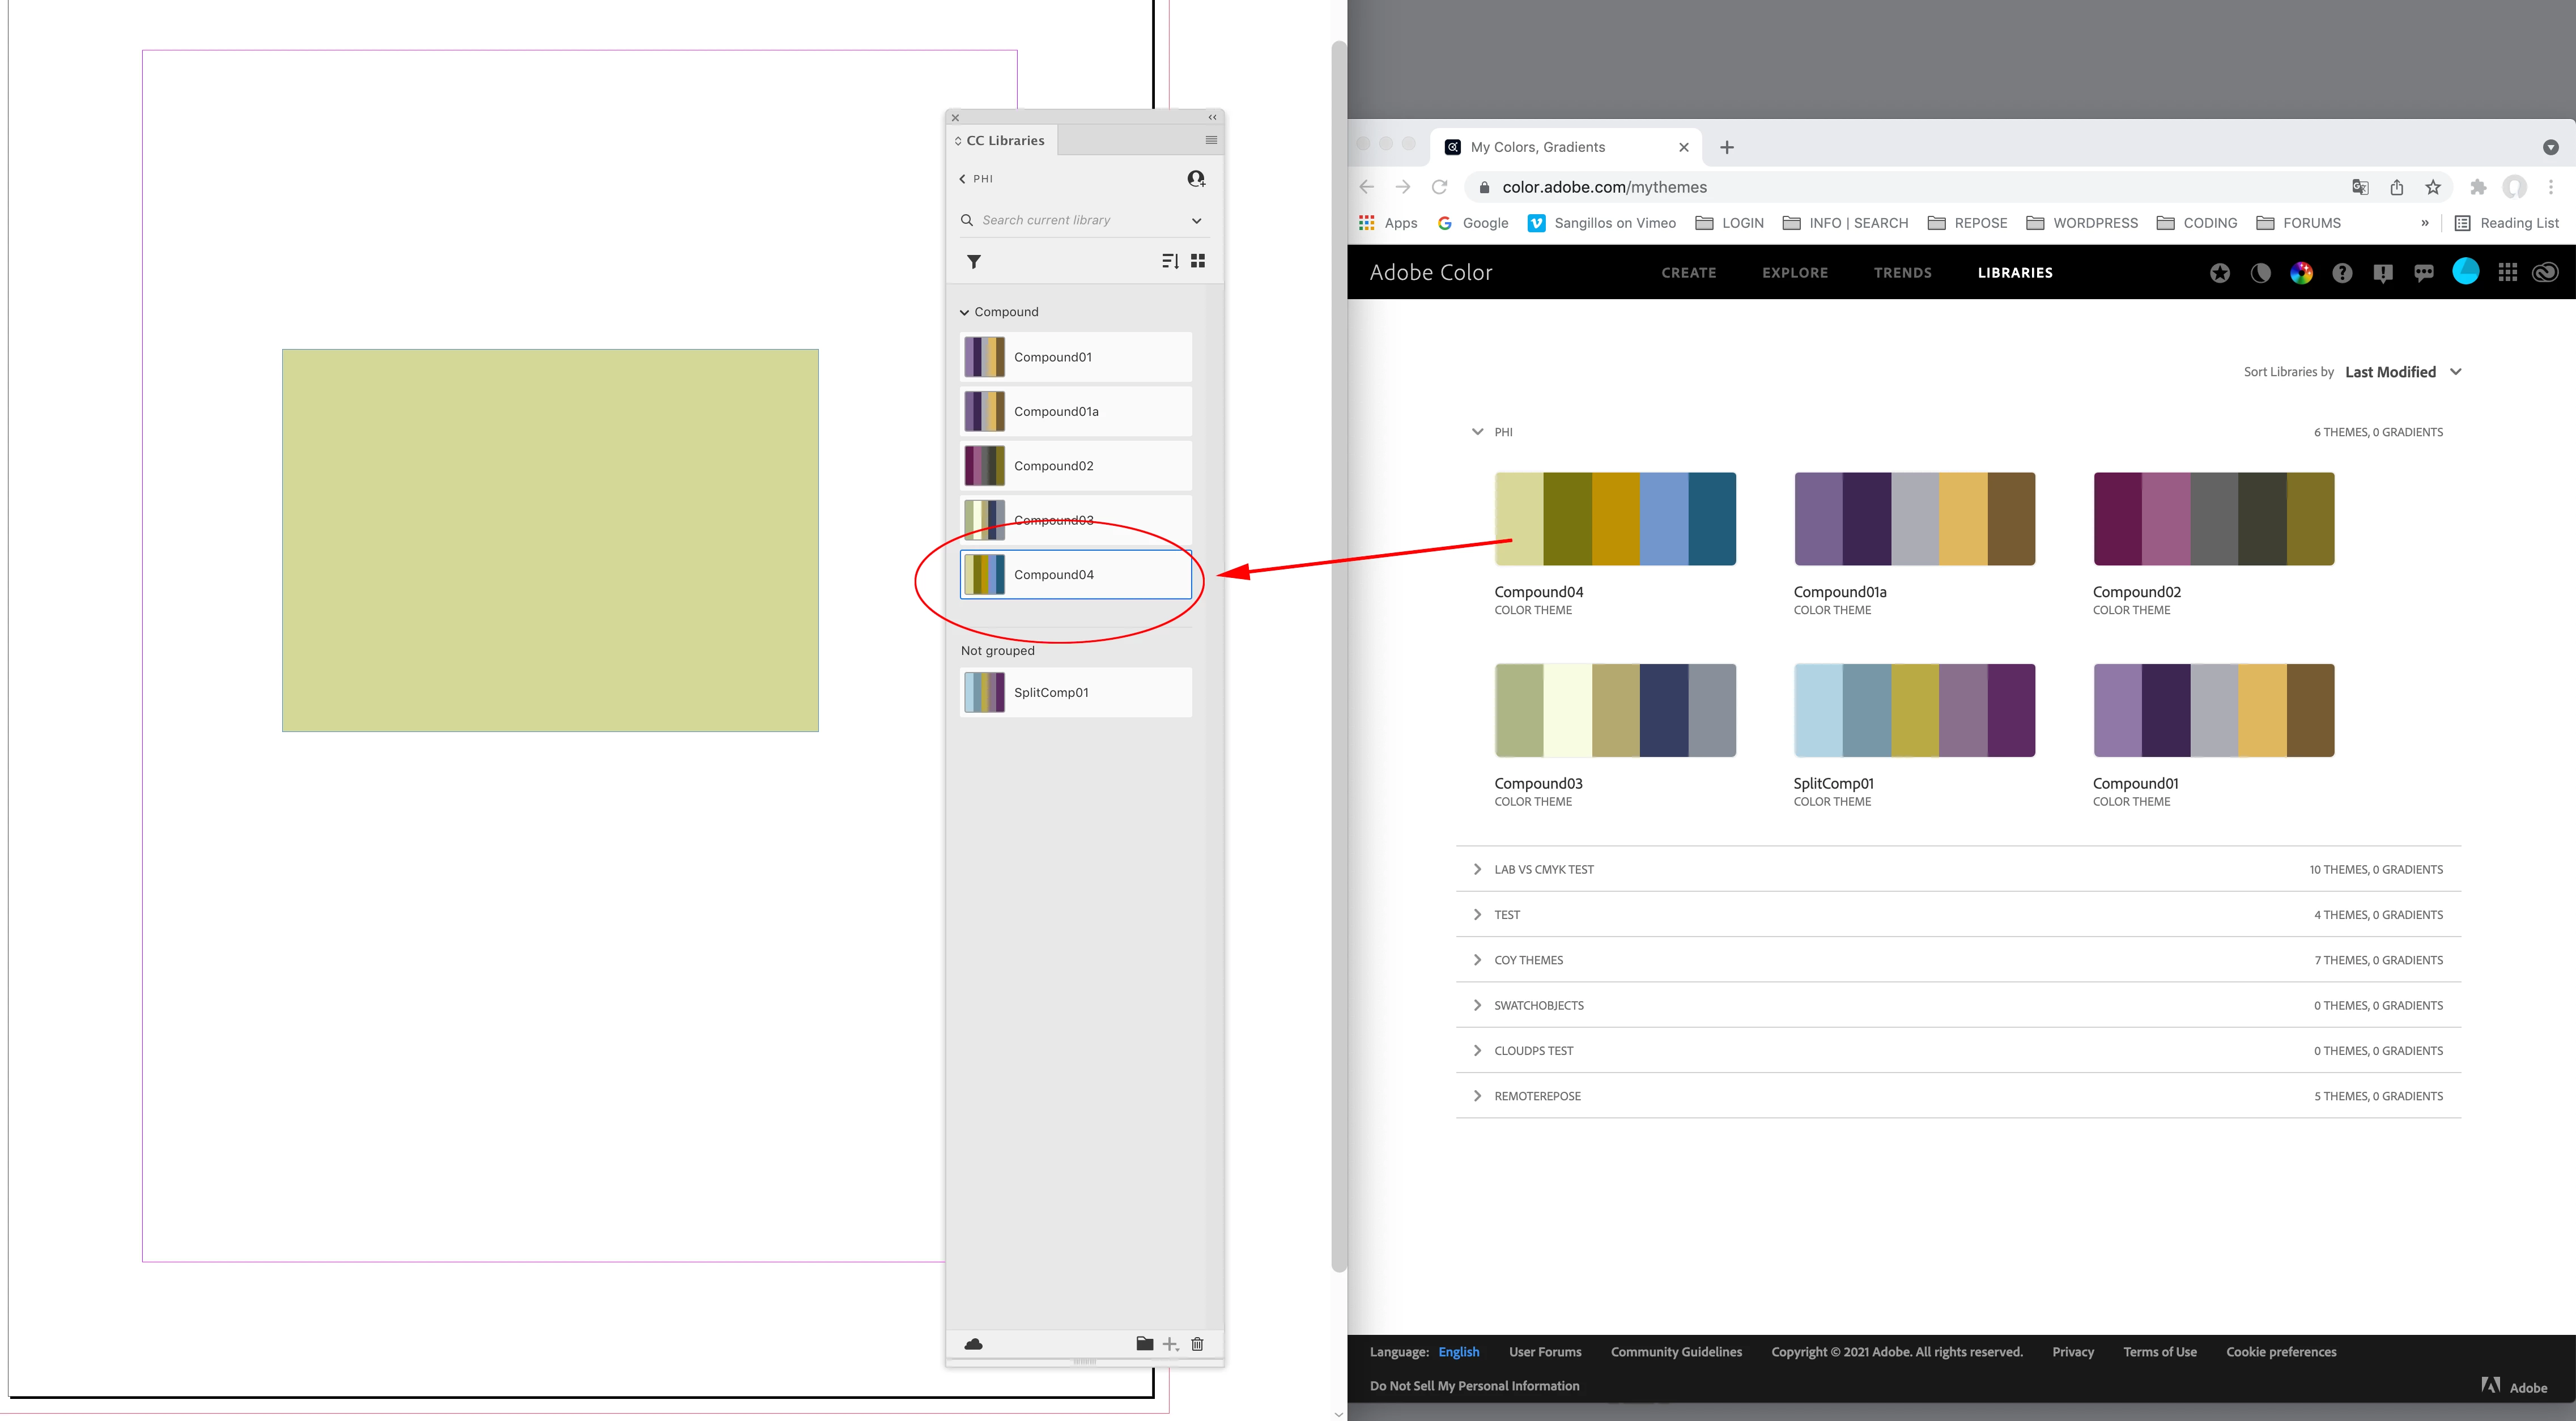
Task: Click the cloud sync status icon
Action: pyautogui.click(x=973, y=1344)
